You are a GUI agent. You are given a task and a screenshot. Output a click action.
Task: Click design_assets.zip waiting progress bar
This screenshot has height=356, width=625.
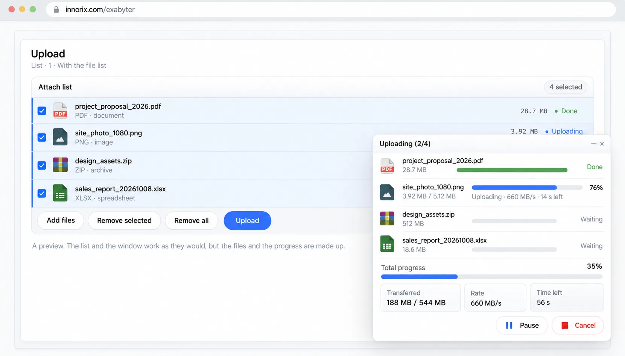click(x=514, y=221)
